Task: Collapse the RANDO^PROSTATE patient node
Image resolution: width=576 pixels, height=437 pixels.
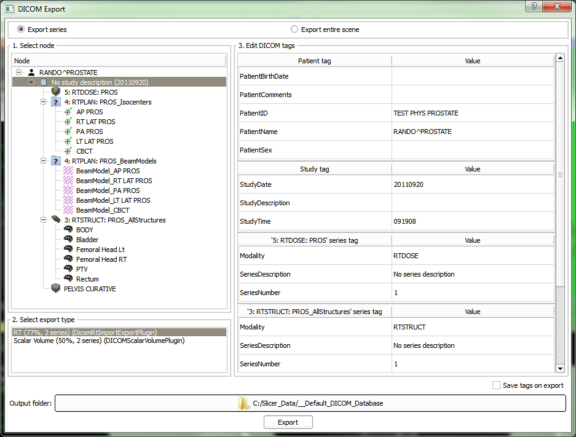Action: [20, 73]
